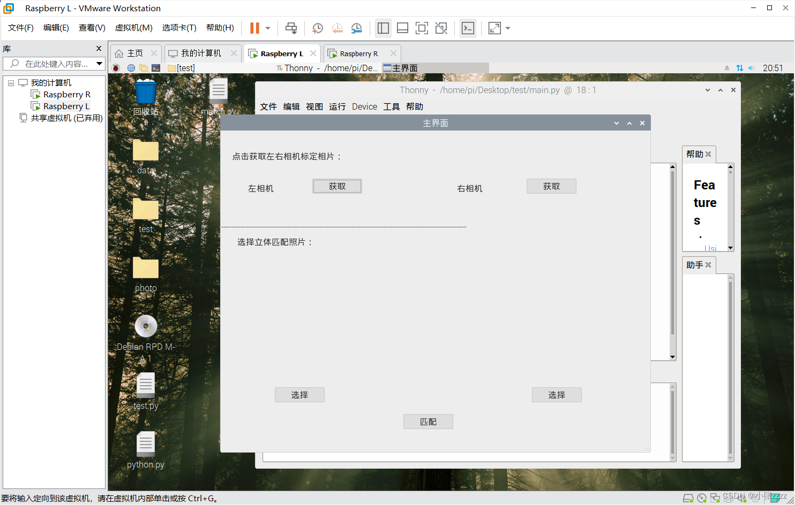Click the library search input field
Viewport: 795px width, 505px height.
point(54,64)
